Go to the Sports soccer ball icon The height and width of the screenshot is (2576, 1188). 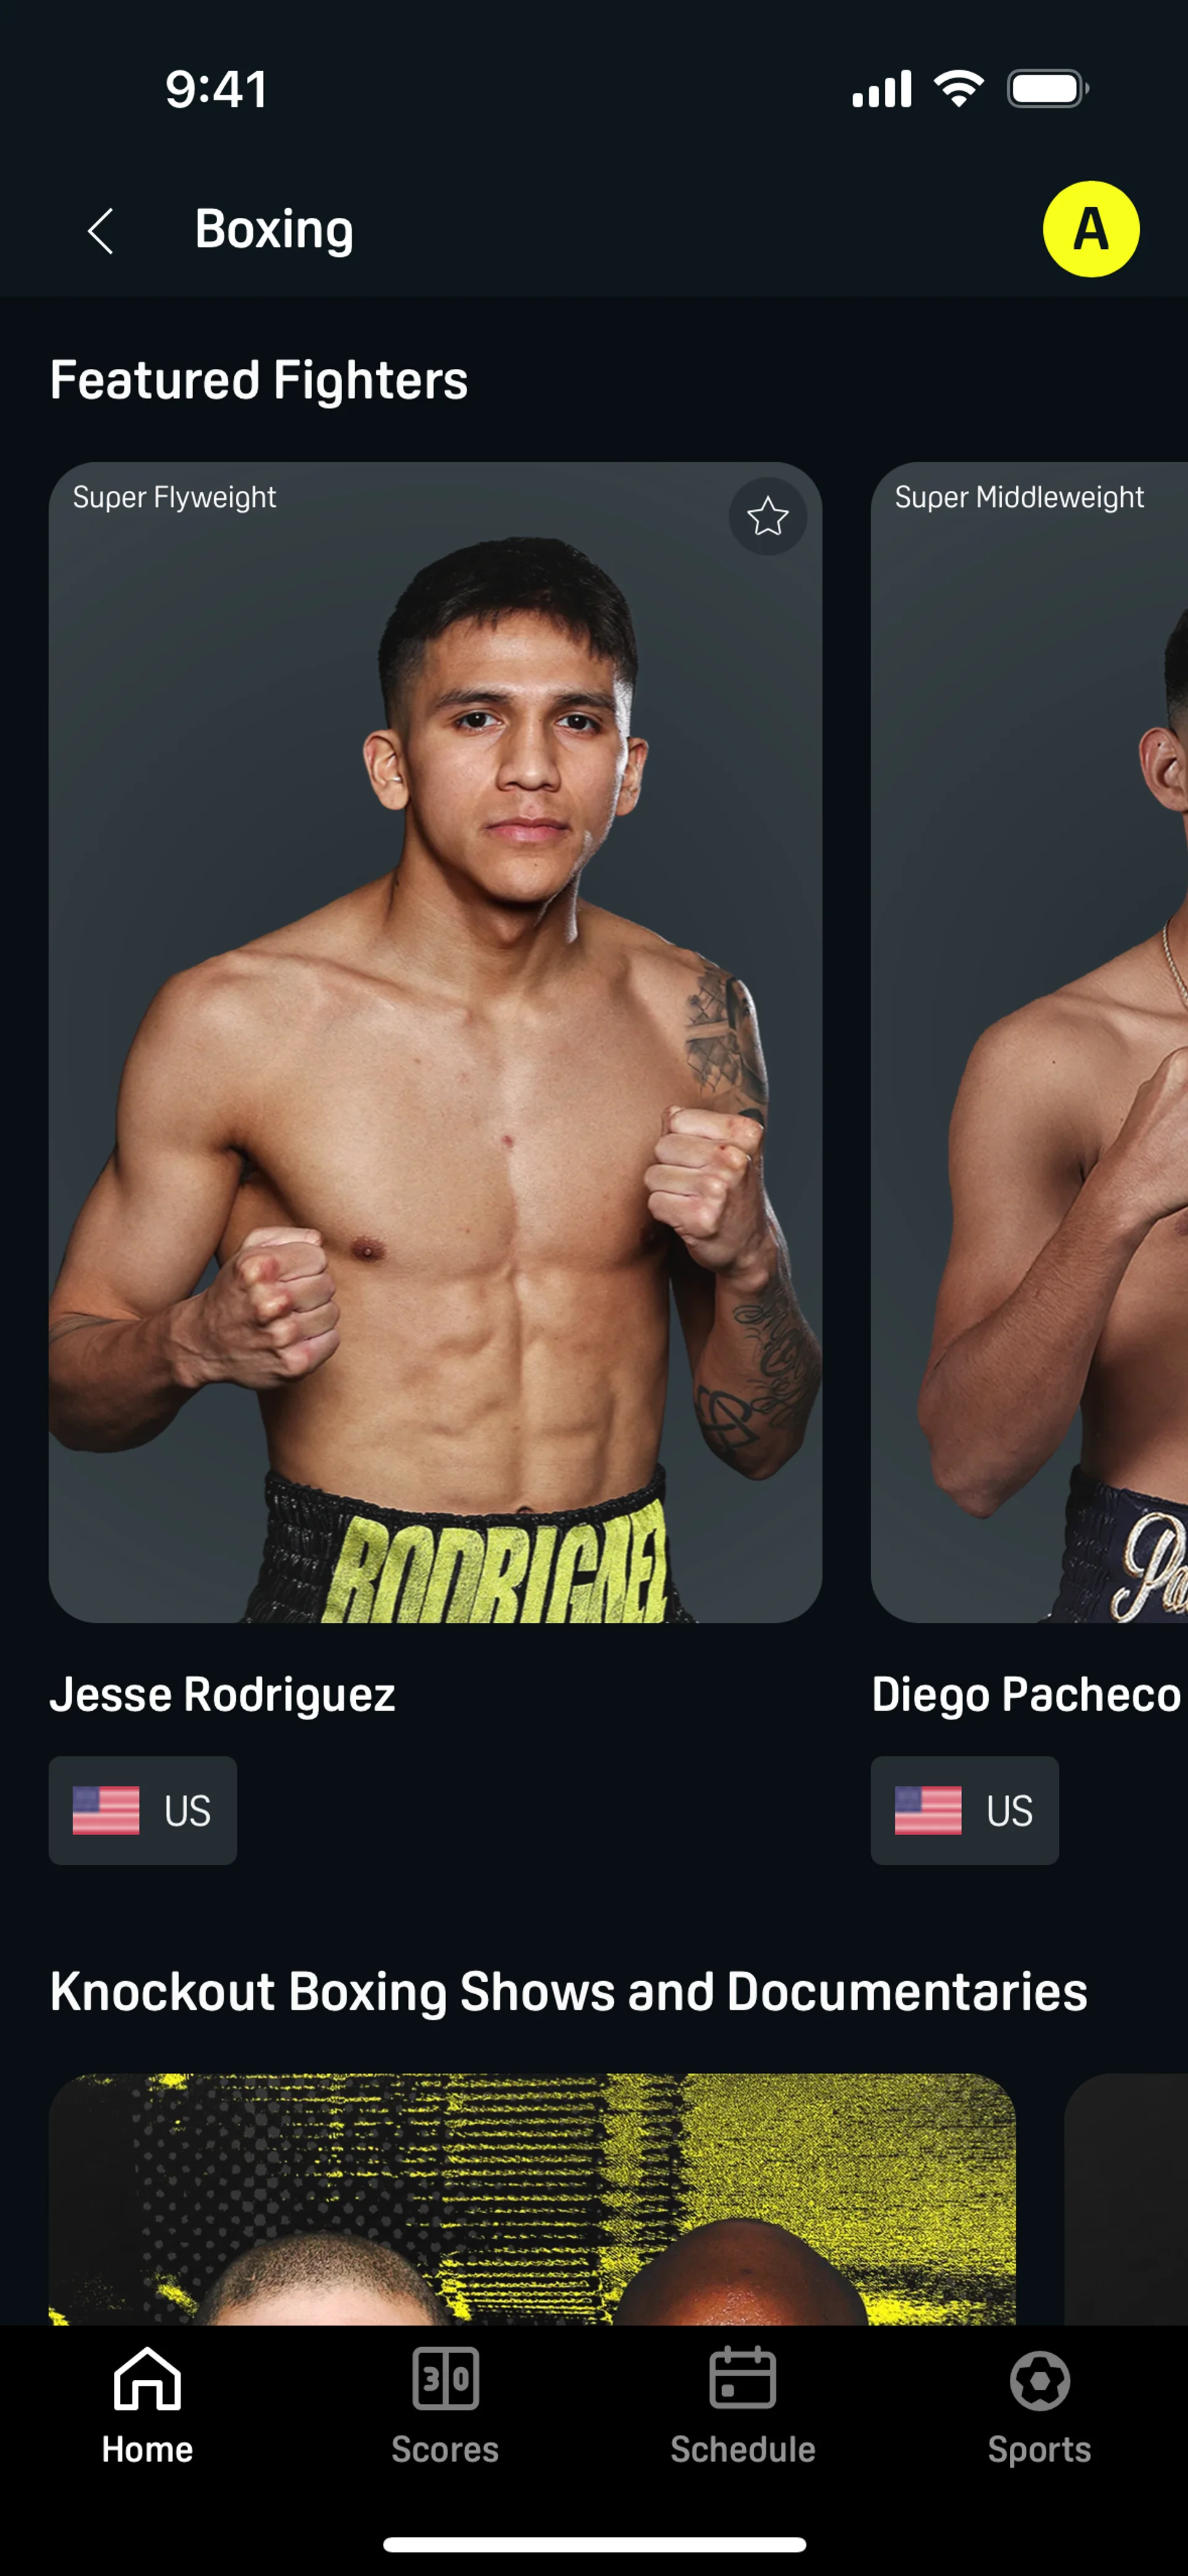pos(1039,2380)
